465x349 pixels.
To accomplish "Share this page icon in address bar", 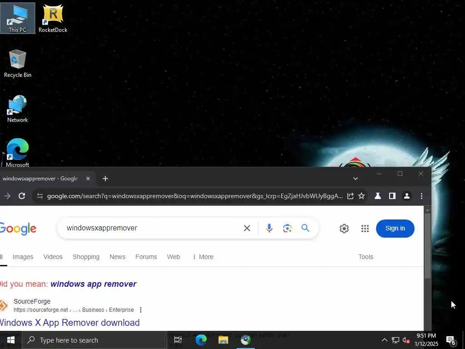I will [x=350, y=196].
